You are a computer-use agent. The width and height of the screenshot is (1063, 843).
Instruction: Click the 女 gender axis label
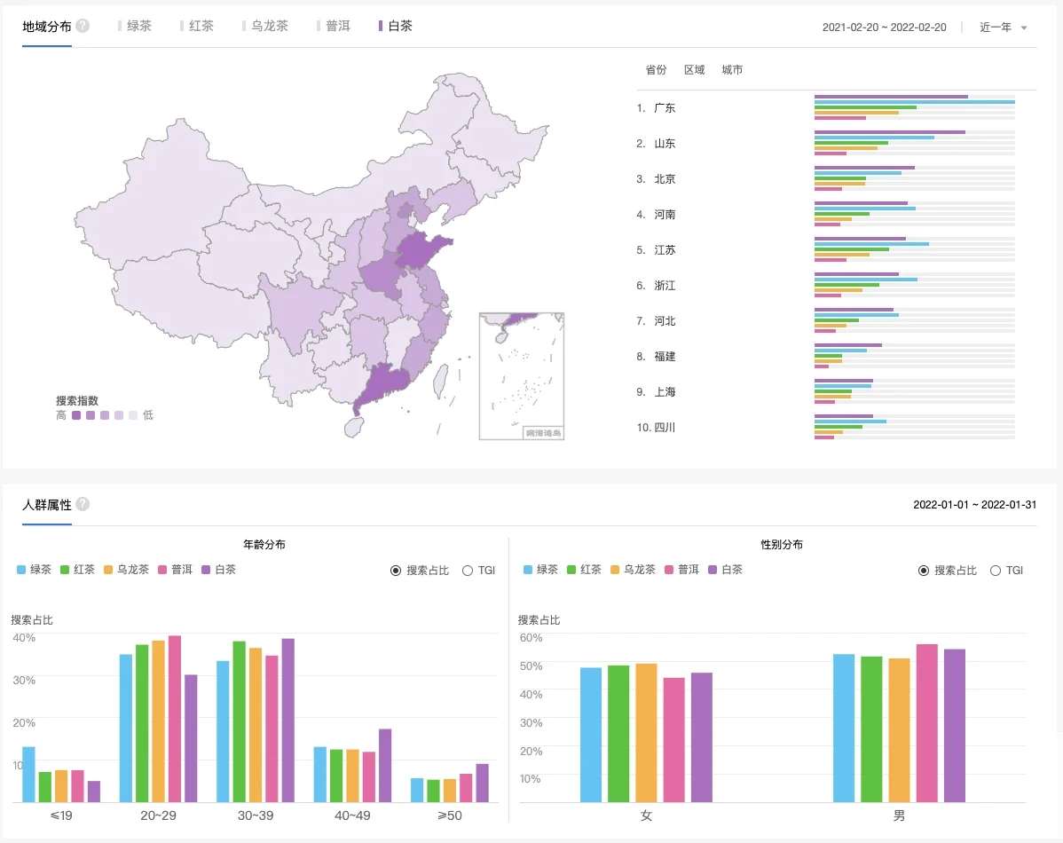pyautogui.click(x=646, y=815)
